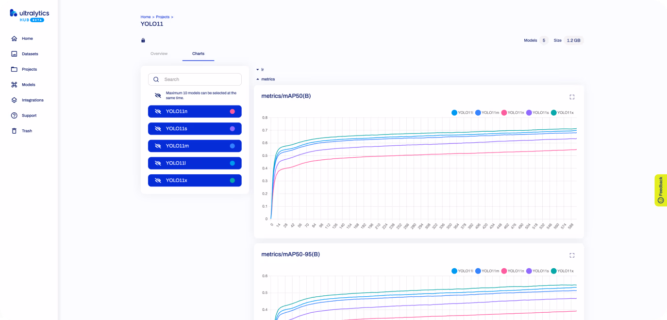Viewport: 667px width, 320px height.
Task: Expand the lr charts section
Action: click(x=260, y=70)
